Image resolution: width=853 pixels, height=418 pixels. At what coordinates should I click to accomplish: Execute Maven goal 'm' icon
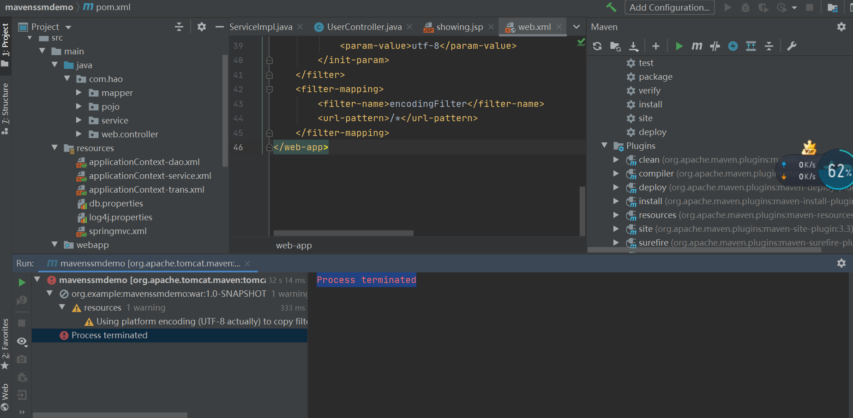pos(697,46)
